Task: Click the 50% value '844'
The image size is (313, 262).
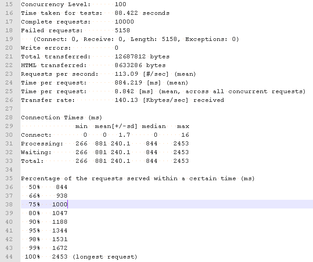Action: click(62, 187)
